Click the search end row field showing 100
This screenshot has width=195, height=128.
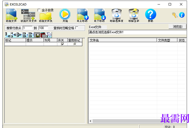point(43,28)
